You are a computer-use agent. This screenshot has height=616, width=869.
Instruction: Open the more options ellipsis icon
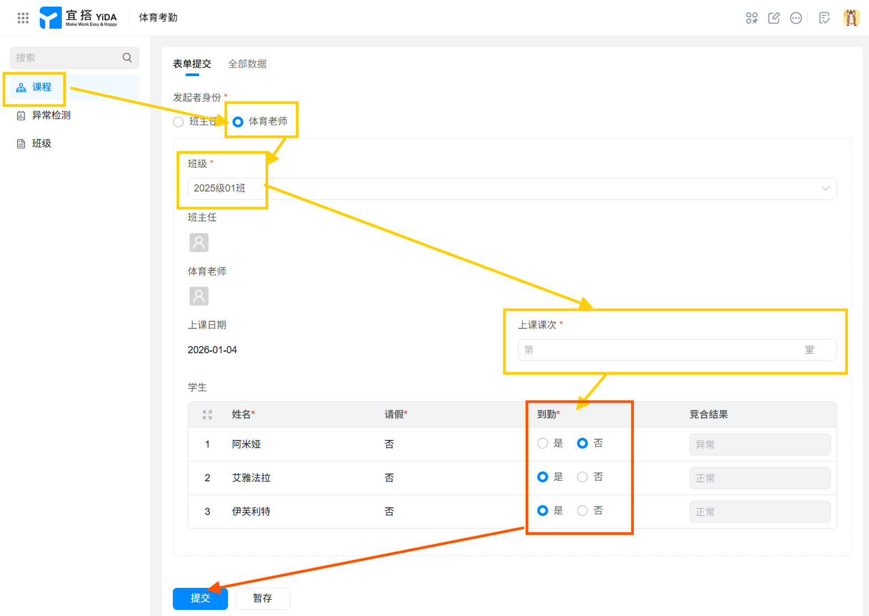click(796, 18)
